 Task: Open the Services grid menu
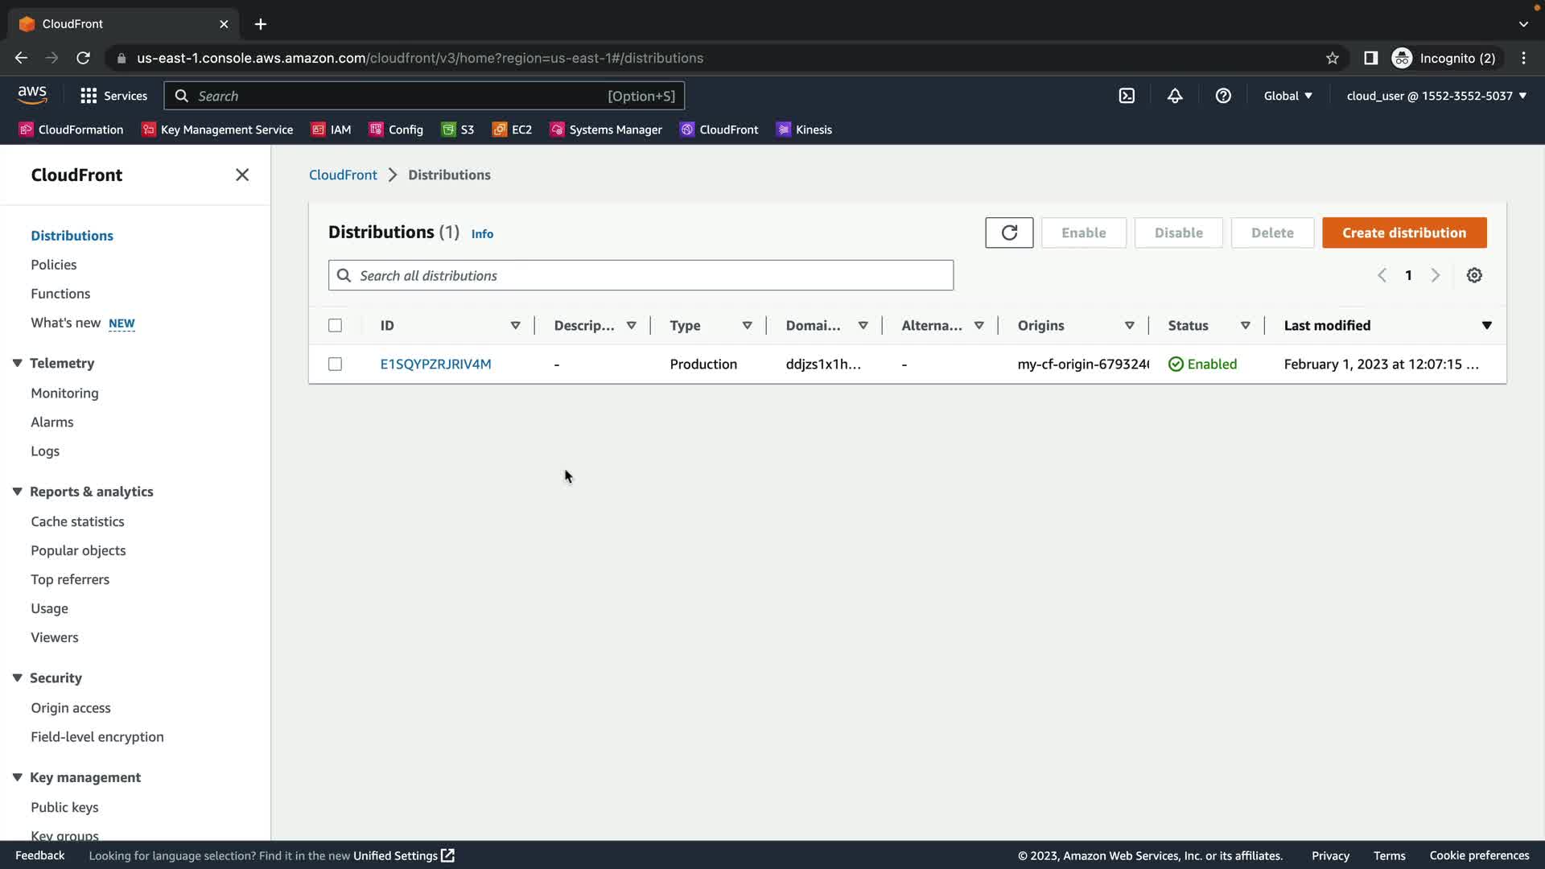[89, 96]
